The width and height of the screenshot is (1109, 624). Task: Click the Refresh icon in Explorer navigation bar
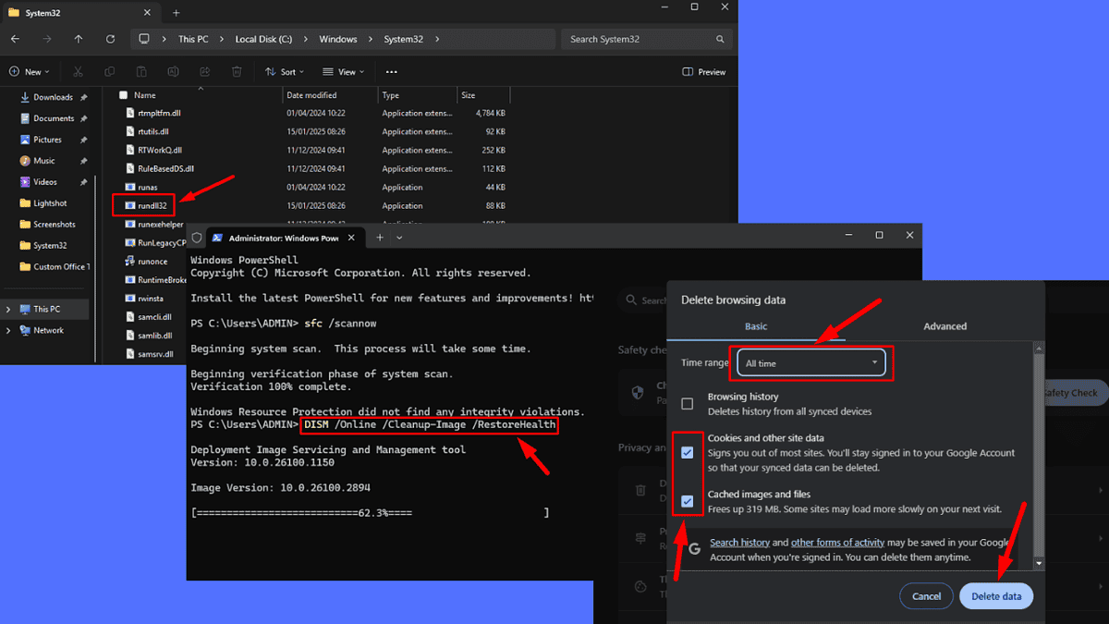click(110, 39)
